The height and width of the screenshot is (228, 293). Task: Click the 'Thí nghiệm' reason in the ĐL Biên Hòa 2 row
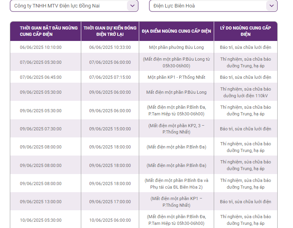246,184
